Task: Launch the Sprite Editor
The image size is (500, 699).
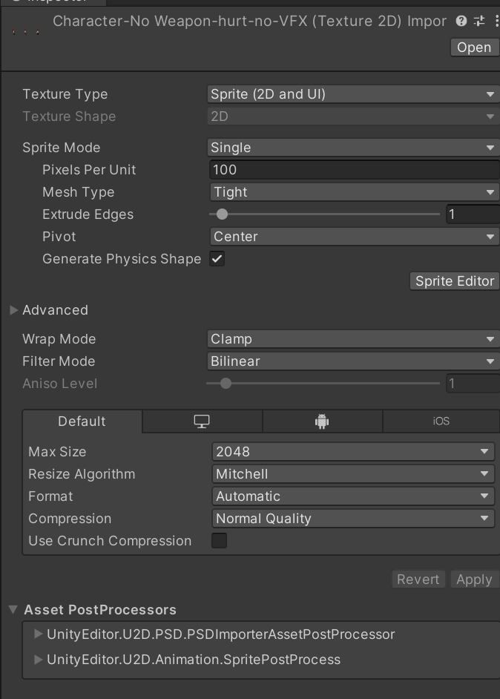Action: (454, 281)
